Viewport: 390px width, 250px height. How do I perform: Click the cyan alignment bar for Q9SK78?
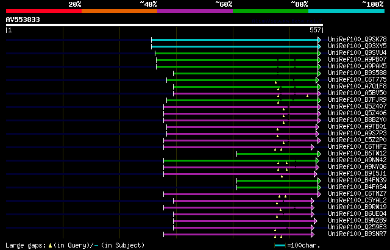235,40
